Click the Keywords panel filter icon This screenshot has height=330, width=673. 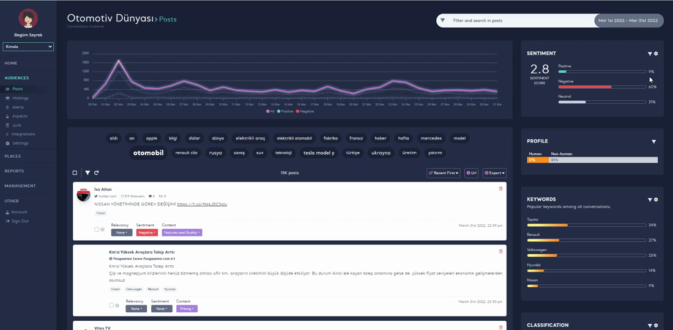tap(650, 200)
